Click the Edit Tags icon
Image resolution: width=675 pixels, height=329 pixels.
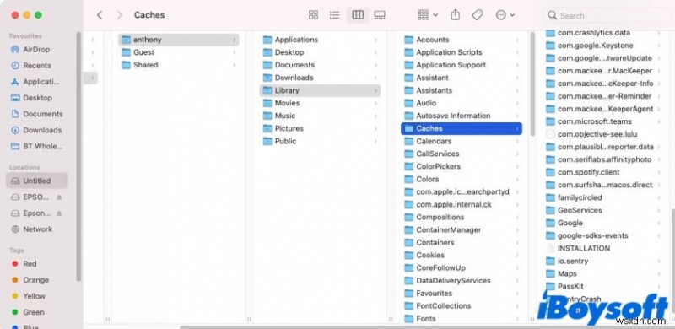(477, 15)
